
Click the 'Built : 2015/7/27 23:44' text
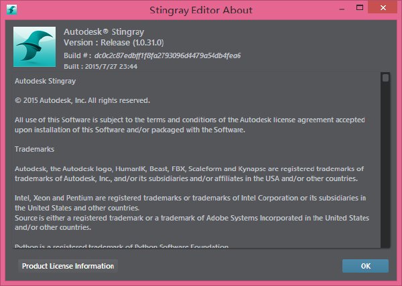tap(100, 66)
